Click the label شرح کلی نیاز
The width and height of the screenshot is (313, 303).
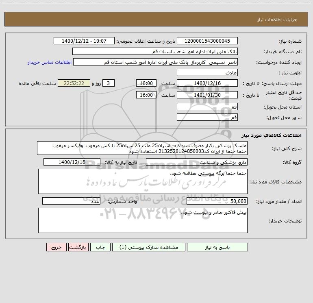click(287, 148)
